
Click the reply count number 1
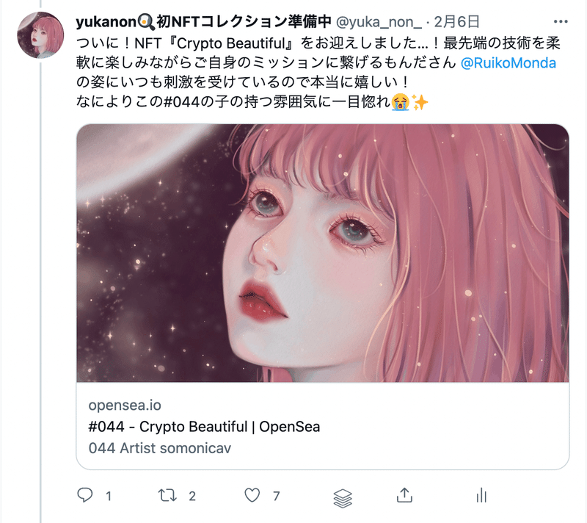pos(109,497)
